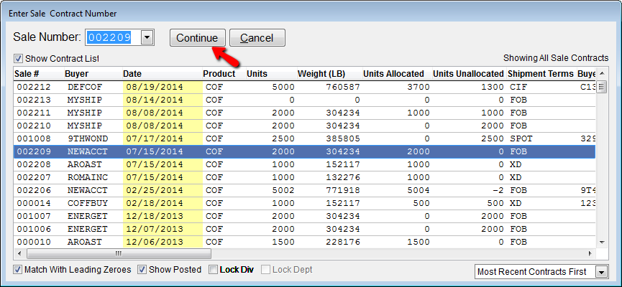Click buyer ROMAINC cell
The image size is (622, 287).
(x=93, y=177)
